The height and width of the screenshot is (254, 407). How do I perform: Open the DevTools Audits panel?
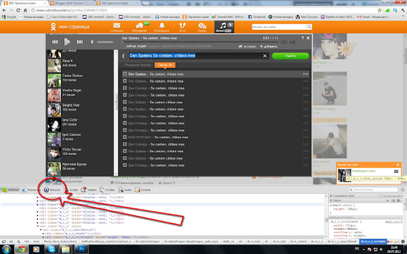click(x=125, y=190)
